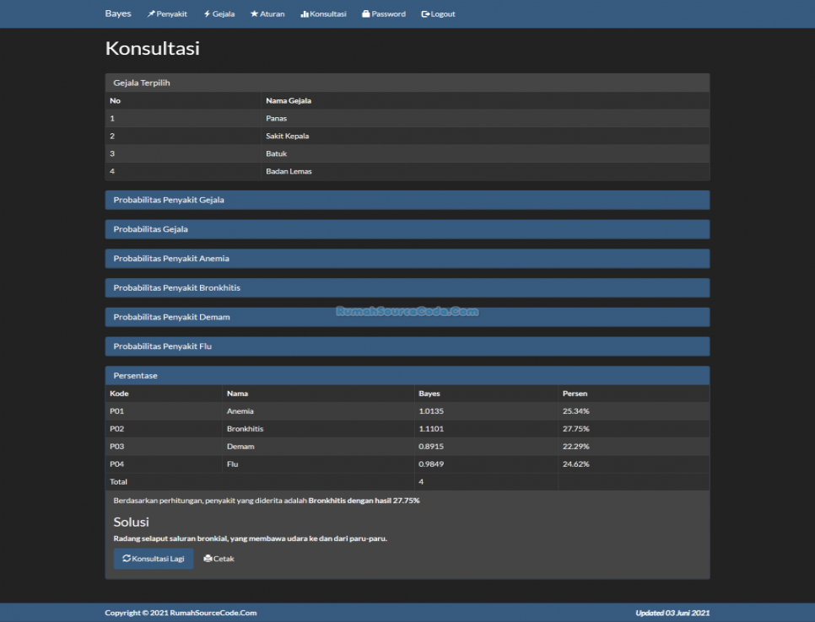Click the pin icon beside Penyakit
Viewport: 815px width, 622px height.
point(151,14)
